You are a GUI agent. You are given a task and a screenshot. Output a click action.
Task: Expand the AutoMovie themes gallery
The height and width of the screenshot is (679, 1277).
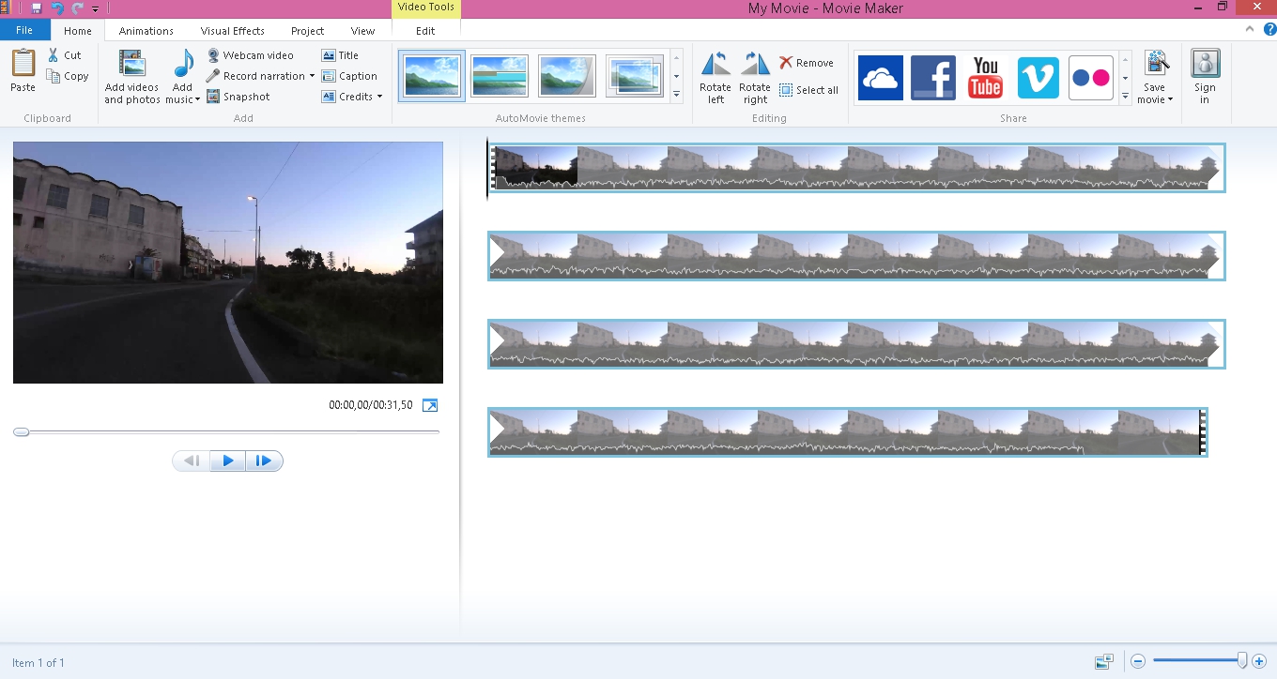pyautogui.click(x=676, y=95)
